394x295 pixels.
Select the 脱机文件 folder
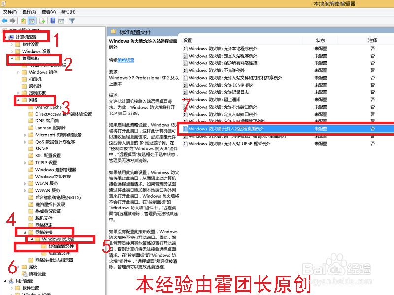point(44,218)
